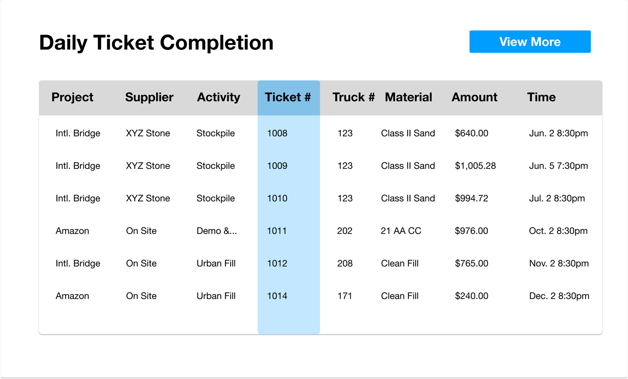Click the 21 AA CC material cell

pos(401,231)
